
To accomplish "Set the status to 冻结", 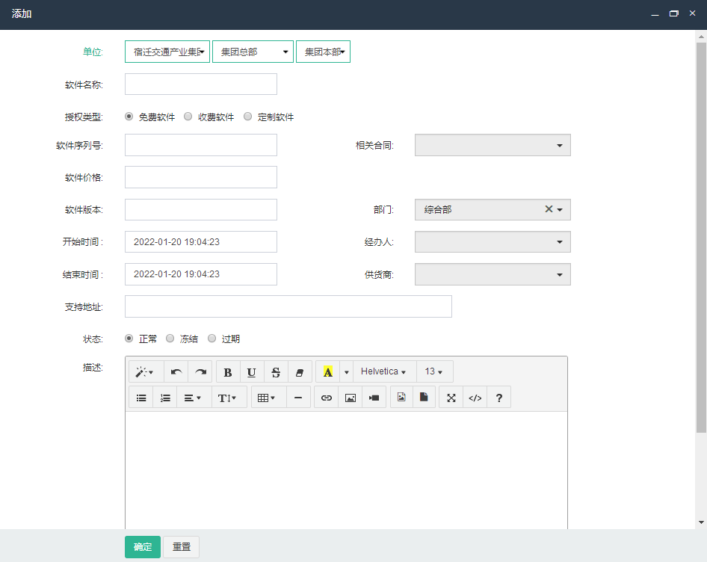I will [170, 339].
